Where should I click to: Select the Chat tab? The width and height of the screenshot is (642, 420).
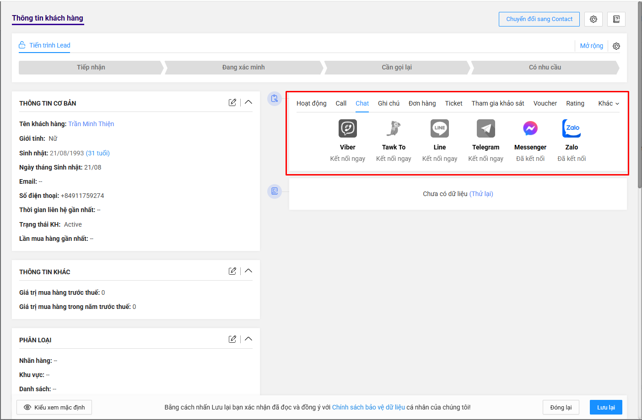pyautogui.click(x=362, y=103)
